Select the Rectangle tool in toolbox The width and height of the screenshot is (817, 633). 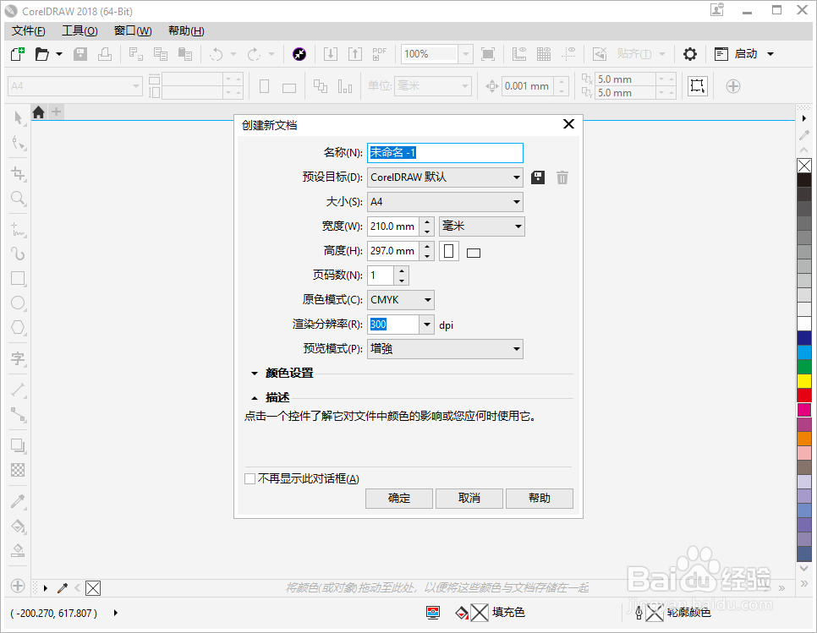point(19,278)
